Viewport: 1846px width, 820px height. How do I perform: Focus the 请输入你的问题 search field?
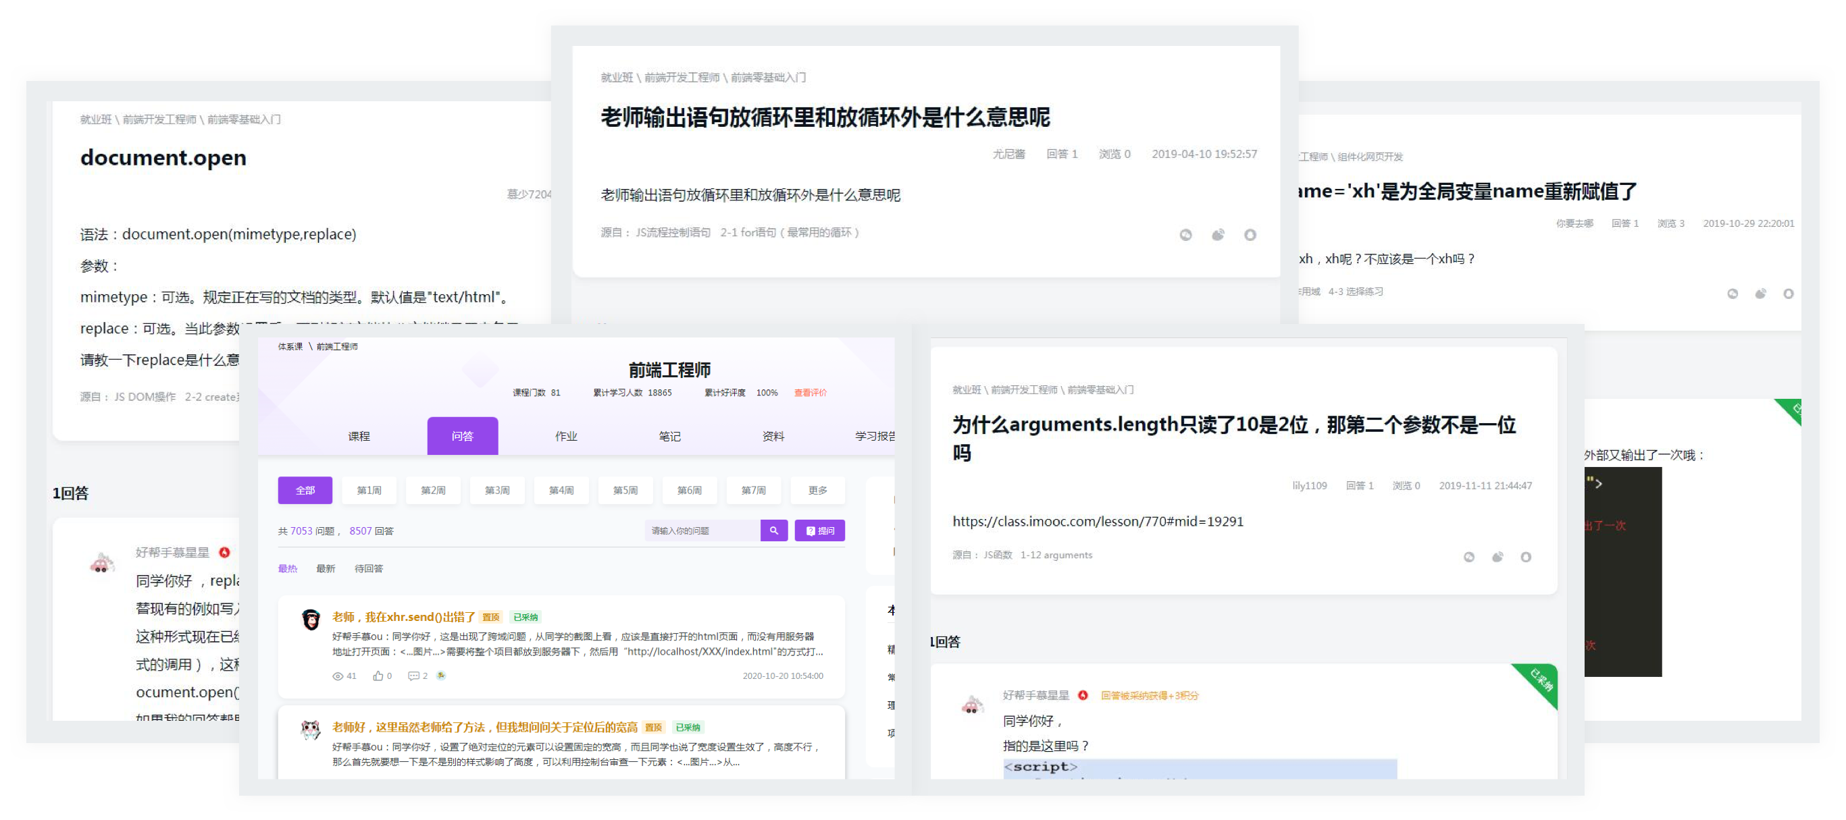(x=701, y=530)
